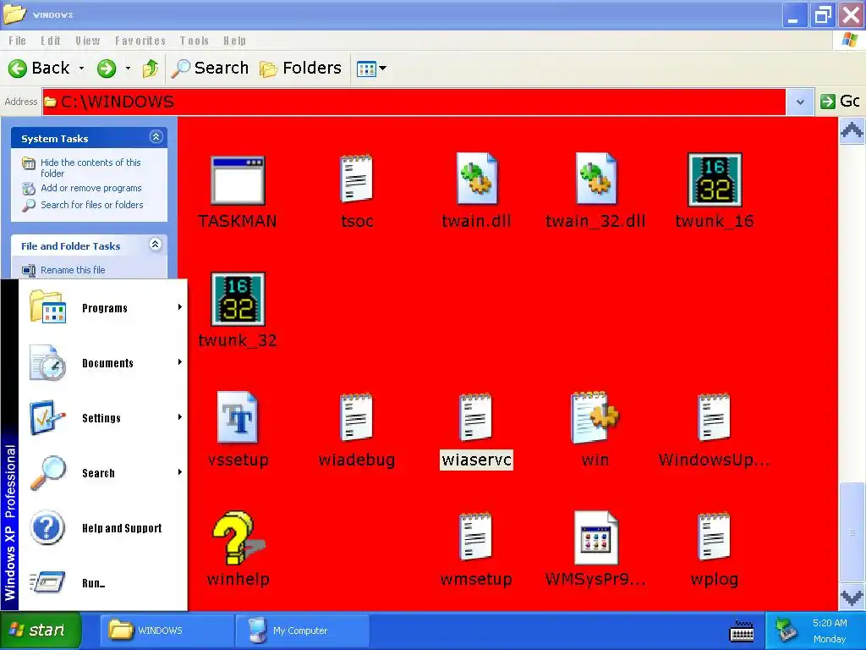Open Help and Support from Start menu
The image size is (866, 650).
click(103, 528)
